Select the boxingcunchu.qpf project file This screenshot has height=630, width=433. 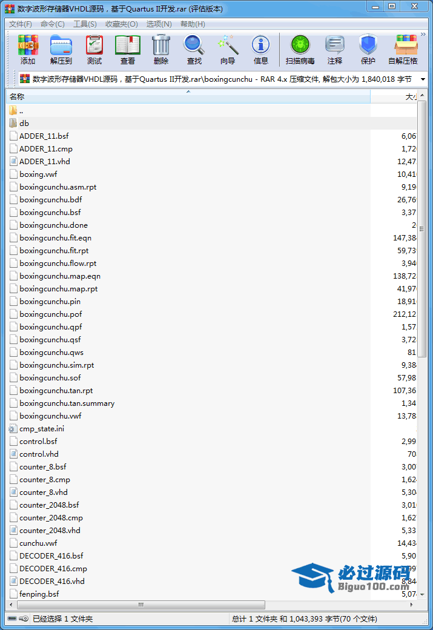click(x=50, y=327)
